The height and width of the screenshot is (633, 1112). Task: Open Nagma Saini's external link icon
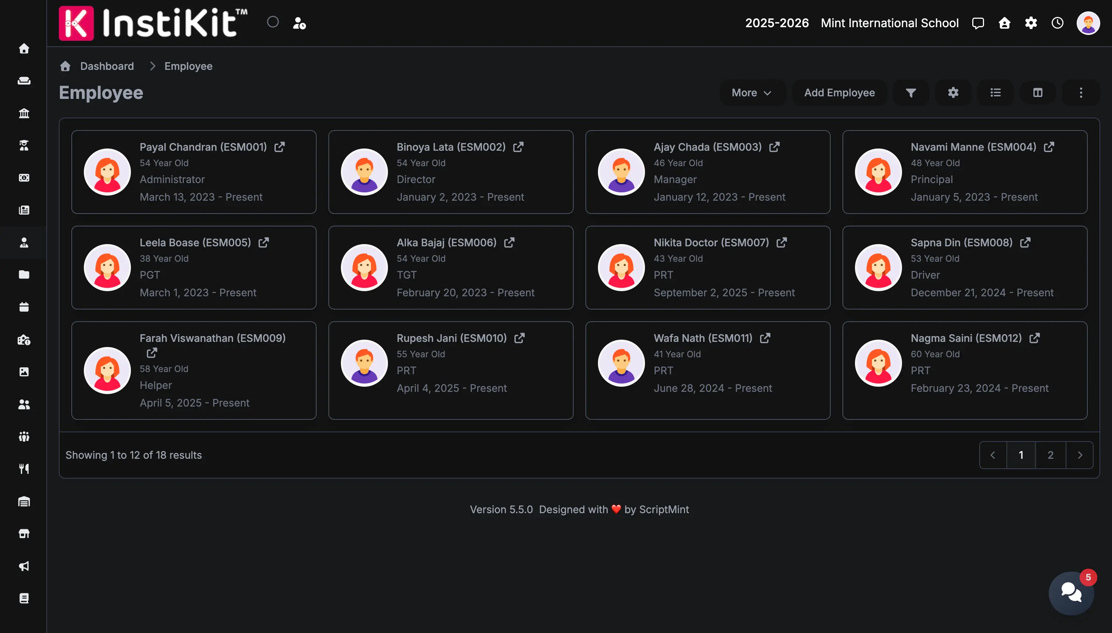coord(1034,338)
